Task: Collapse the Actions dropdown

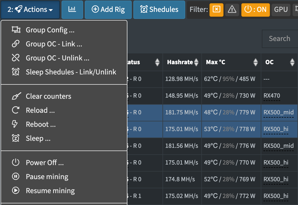Action: (30, 9)
